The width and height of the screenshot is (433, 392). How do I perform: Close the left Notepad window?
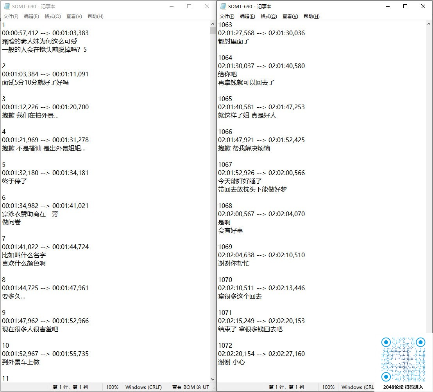(207, 6)
